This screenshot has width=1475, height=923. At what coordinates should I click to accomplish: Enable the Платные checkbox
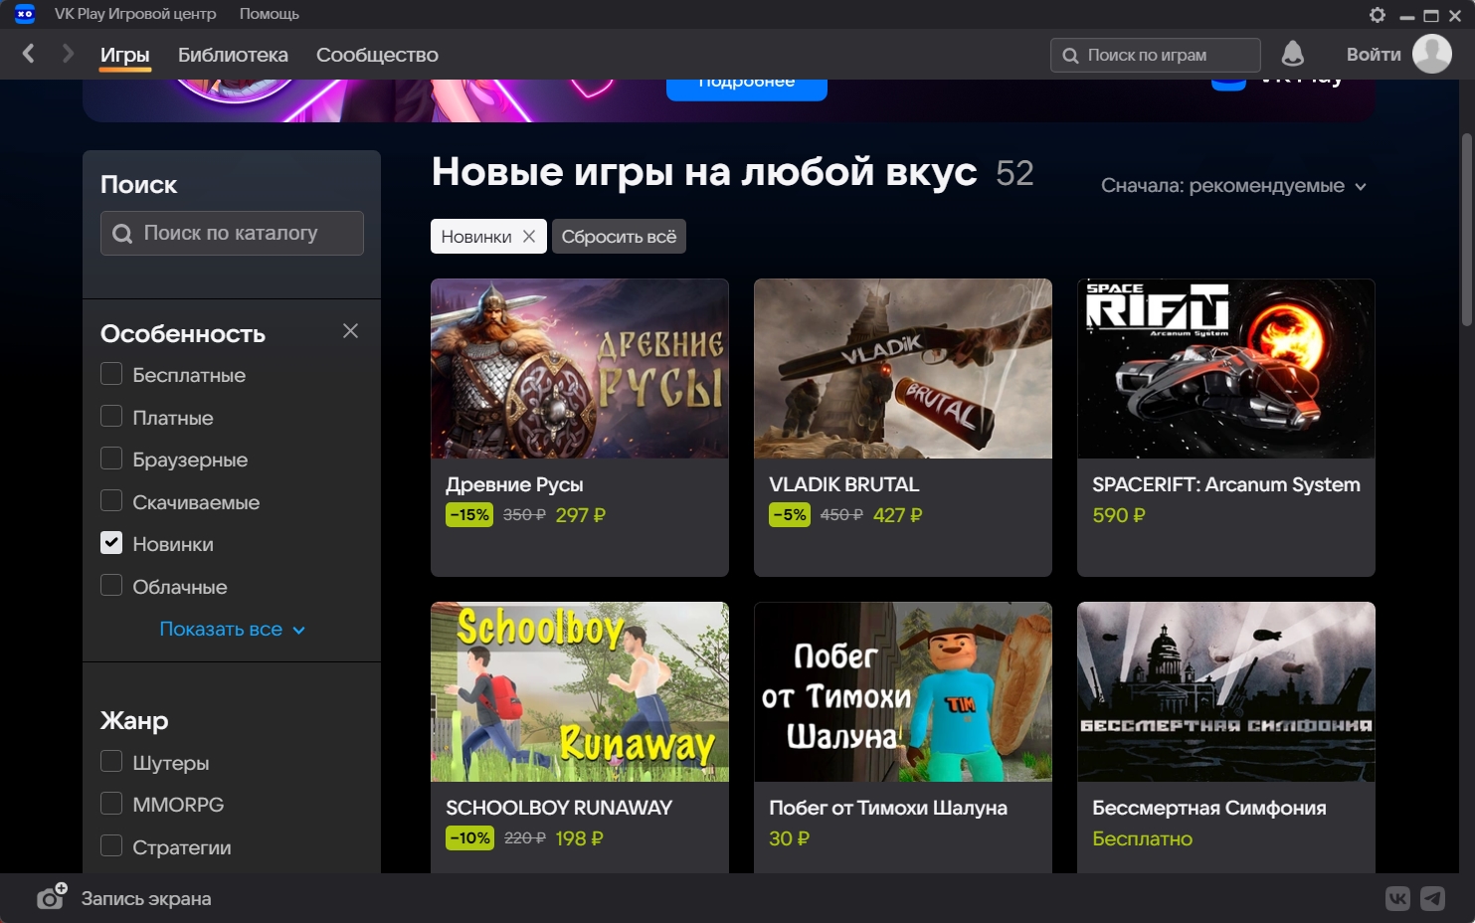(x=111, y=417)
